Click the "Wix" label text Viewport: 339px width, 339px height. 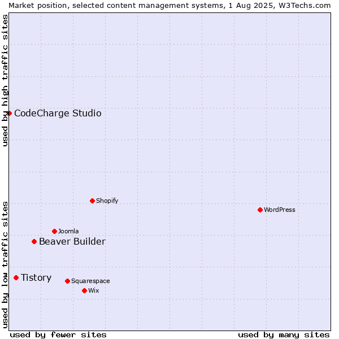click(x=94, y=290)
